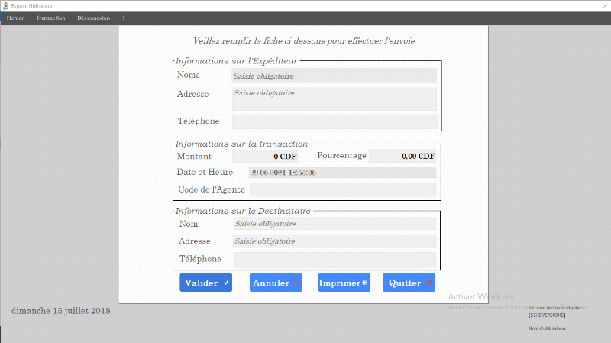The height and width of the screenshot is (343, 611).
Task: Focus the Destinataire Nom field
Action: pos(335,224)
